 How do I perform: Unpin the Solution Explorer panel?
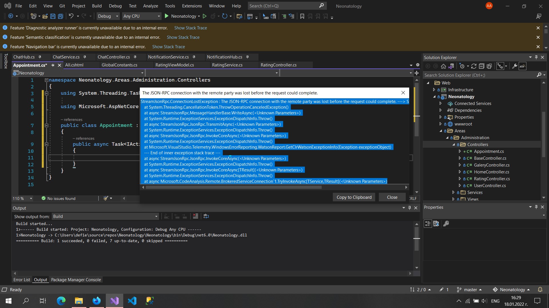[x=536, y=57]
